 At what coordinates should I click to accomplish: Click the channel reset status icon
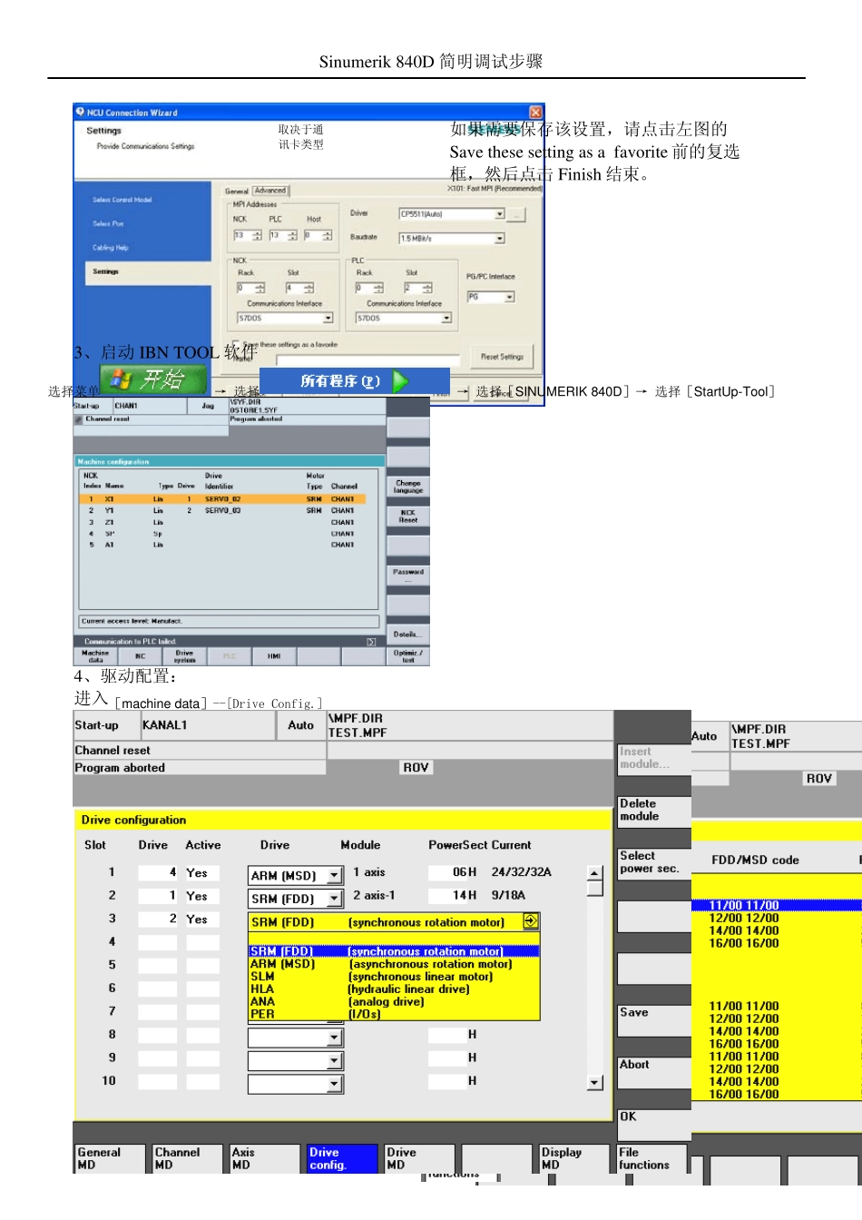tap(79, 419)
